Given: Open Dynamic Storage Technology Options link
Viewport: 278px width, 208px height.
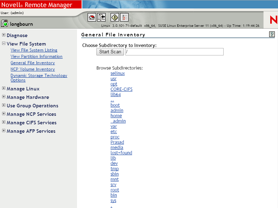Looking at the screenshot, I should (39, 78).
